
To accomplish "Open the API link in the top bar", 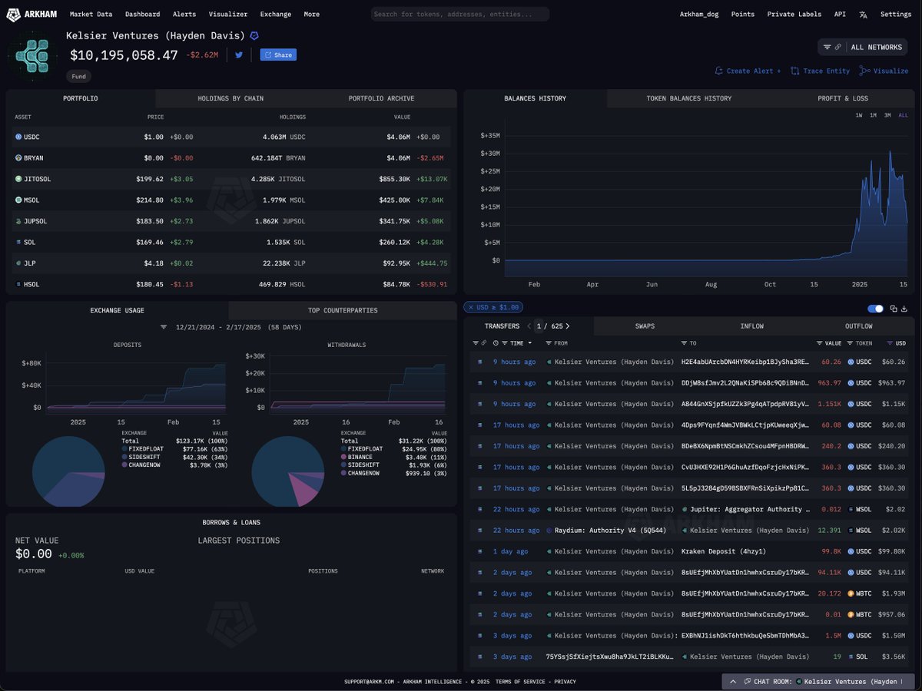I will 839,14.
